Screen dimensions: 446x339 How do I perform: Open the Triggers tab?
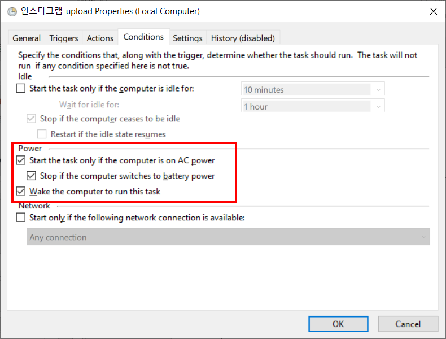coord(63,38)
